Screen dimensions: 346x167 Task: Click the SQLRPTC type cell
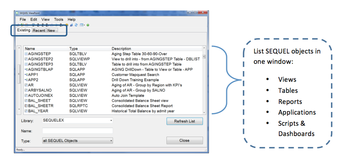(79, 106)
